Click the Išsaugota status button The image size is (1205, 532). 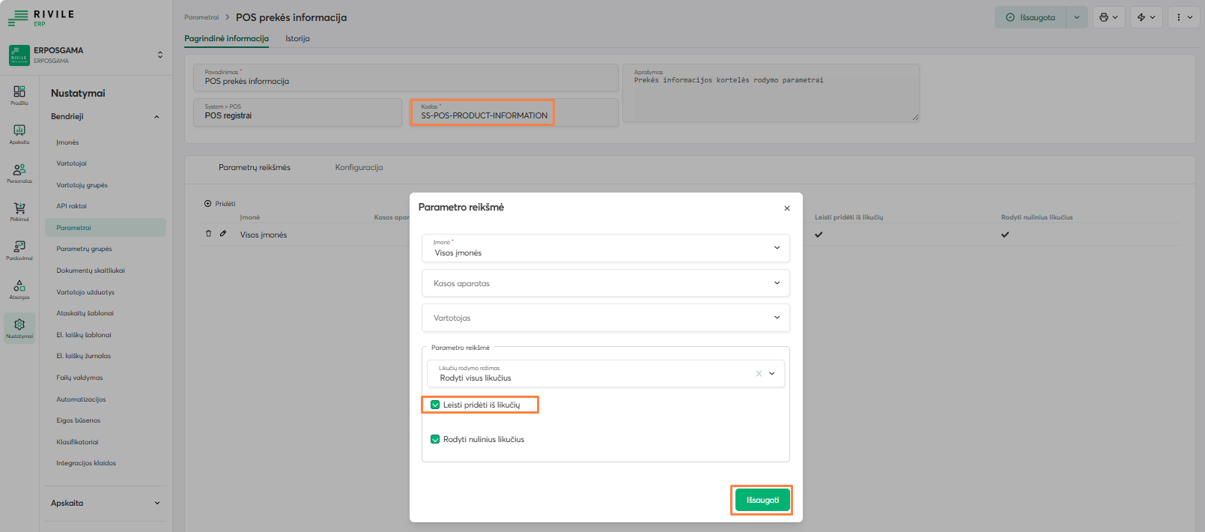point(1031,17)
